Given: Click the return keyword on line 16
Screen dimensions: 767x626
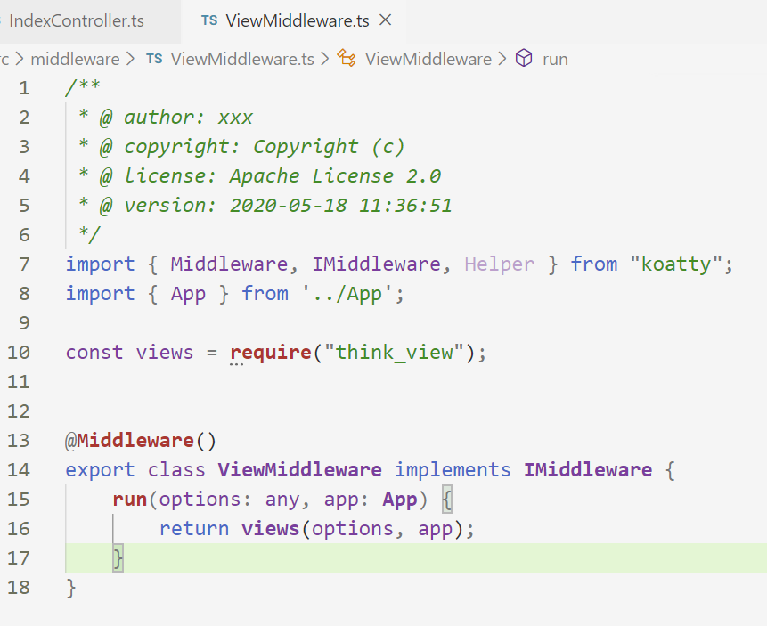Looking at the screenshot, I should (x=194, y=529).
